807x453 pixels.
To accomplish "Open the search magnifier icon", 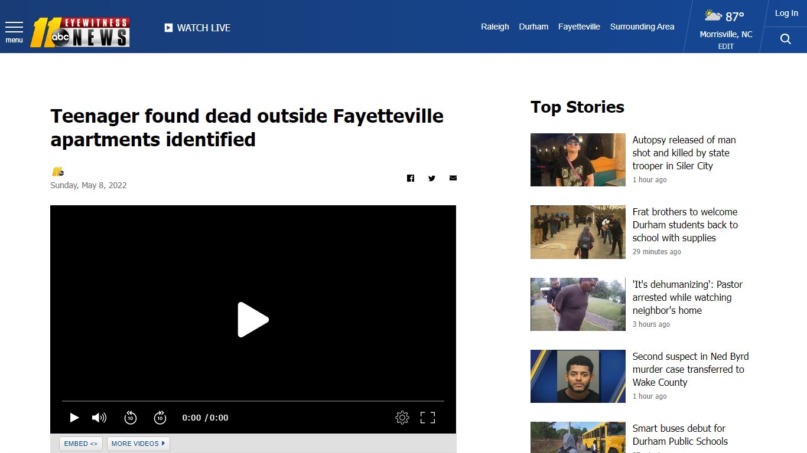I will (x=785, y=39).
